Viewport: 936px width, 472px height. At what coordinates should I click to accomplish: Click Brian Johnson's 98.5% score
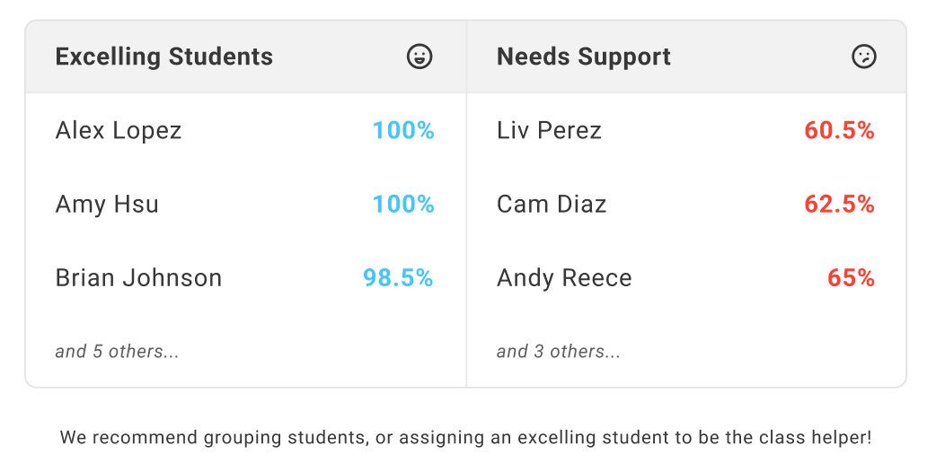pyautogui.click(x=398, y=278)
